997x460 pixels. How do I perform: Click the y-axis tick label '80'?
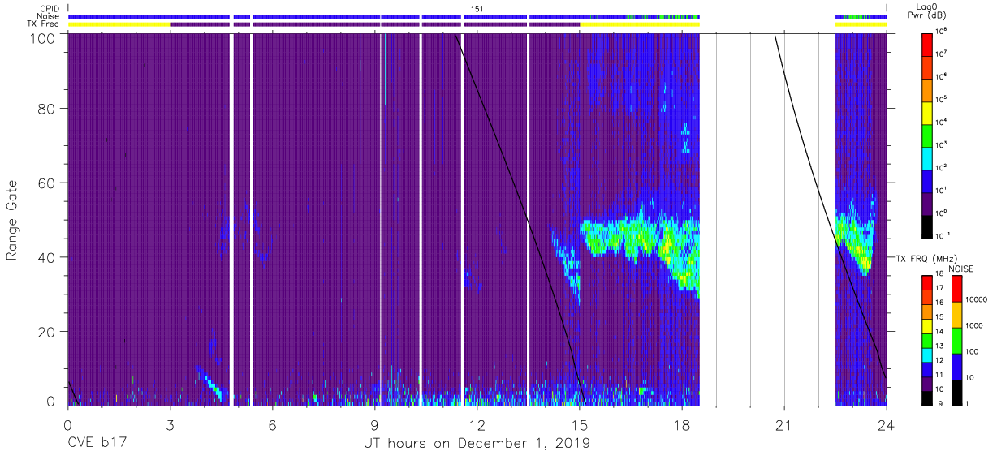coord(46,108)
